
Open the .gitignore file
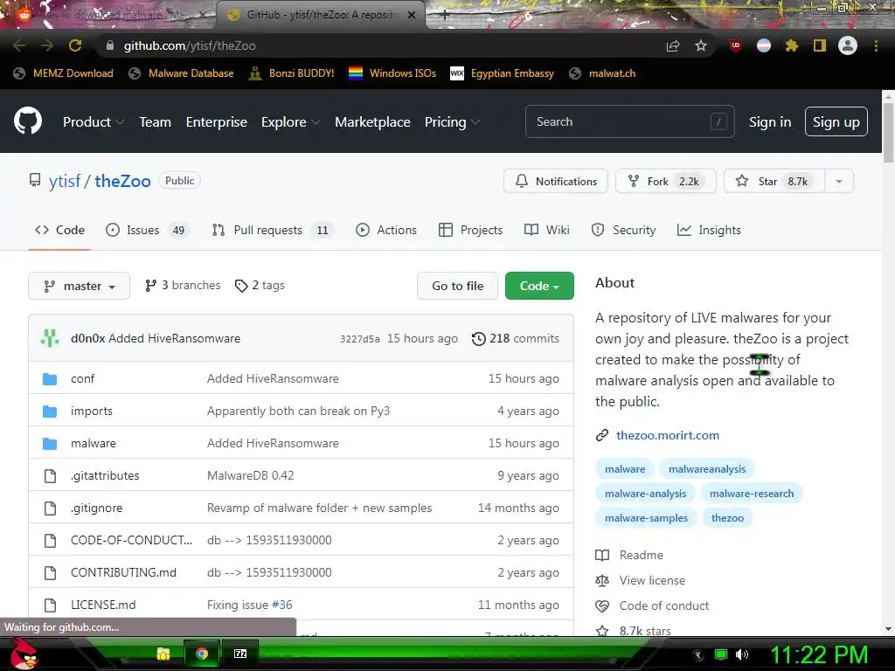click(x=96, y=508)
